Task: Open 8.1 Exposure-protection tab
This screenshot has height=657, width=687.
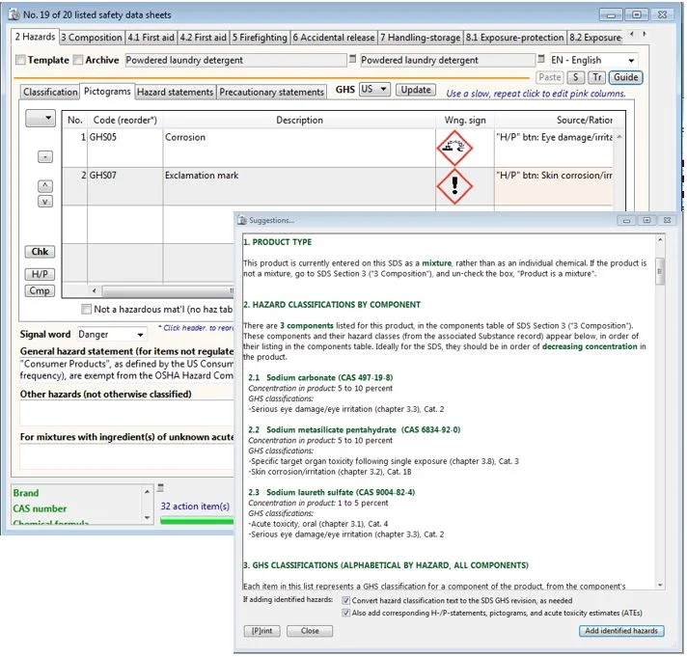Action: pos(515,38)
